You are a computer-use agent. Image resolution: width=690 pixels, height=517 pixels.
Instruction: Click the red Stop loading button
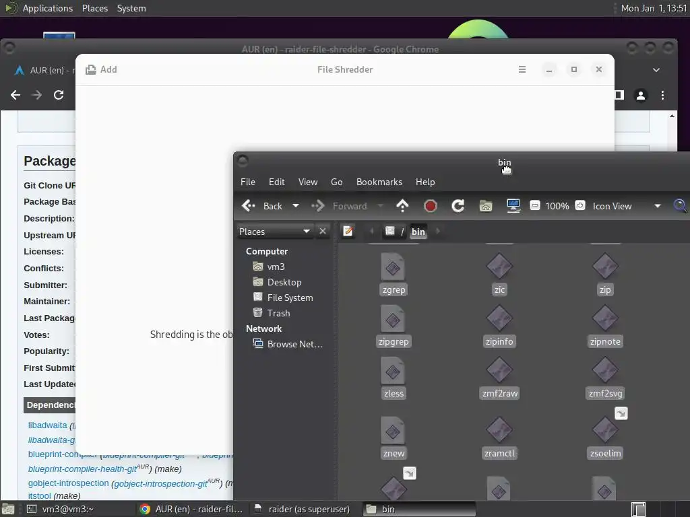(x=431, y=206)
